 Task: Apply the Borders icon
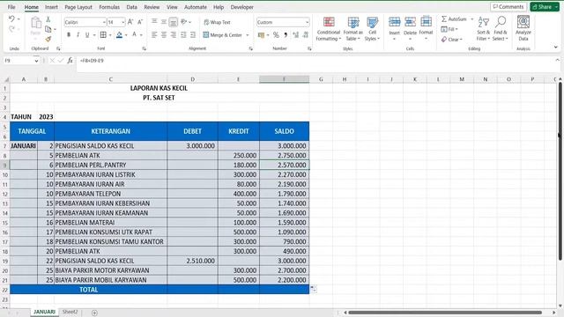tap(103, 35)
